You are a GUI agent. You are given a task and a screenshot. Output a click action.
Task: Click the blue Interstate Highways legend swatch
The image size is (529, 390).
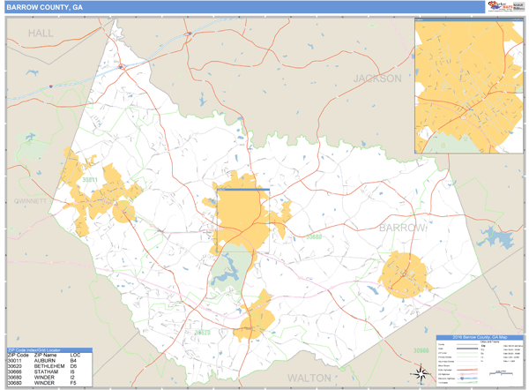tap(467, 379)
